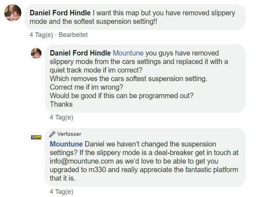Click the 'Thanks' line in Daniel's reply
257x197 pixels.
click(61, 104)
